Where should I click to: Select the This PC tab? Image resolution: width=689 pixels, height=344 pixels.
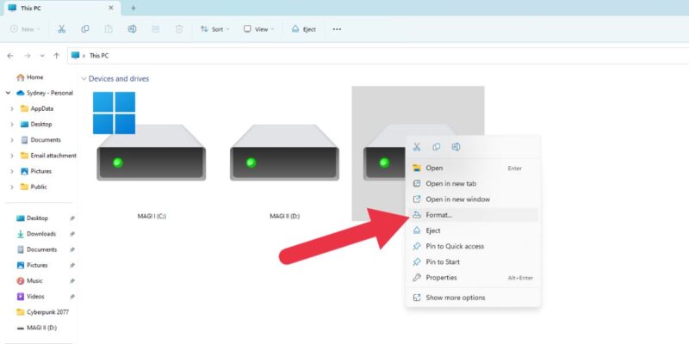pyautogui.click(x=61, y=8)
